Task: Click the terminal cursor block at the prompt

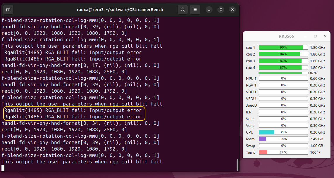Action: tap(3, 168)
